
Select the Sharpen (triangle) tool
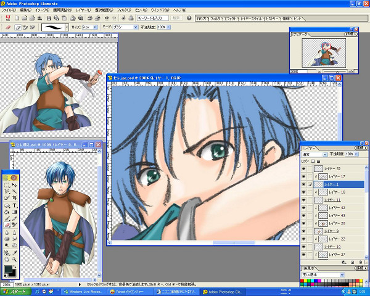coord(14,232)
